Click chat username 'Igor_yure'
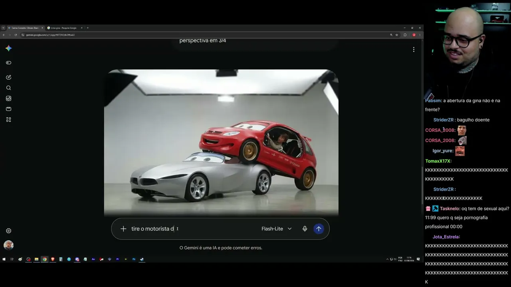511x287 pixels. click(x=443, y=151)
